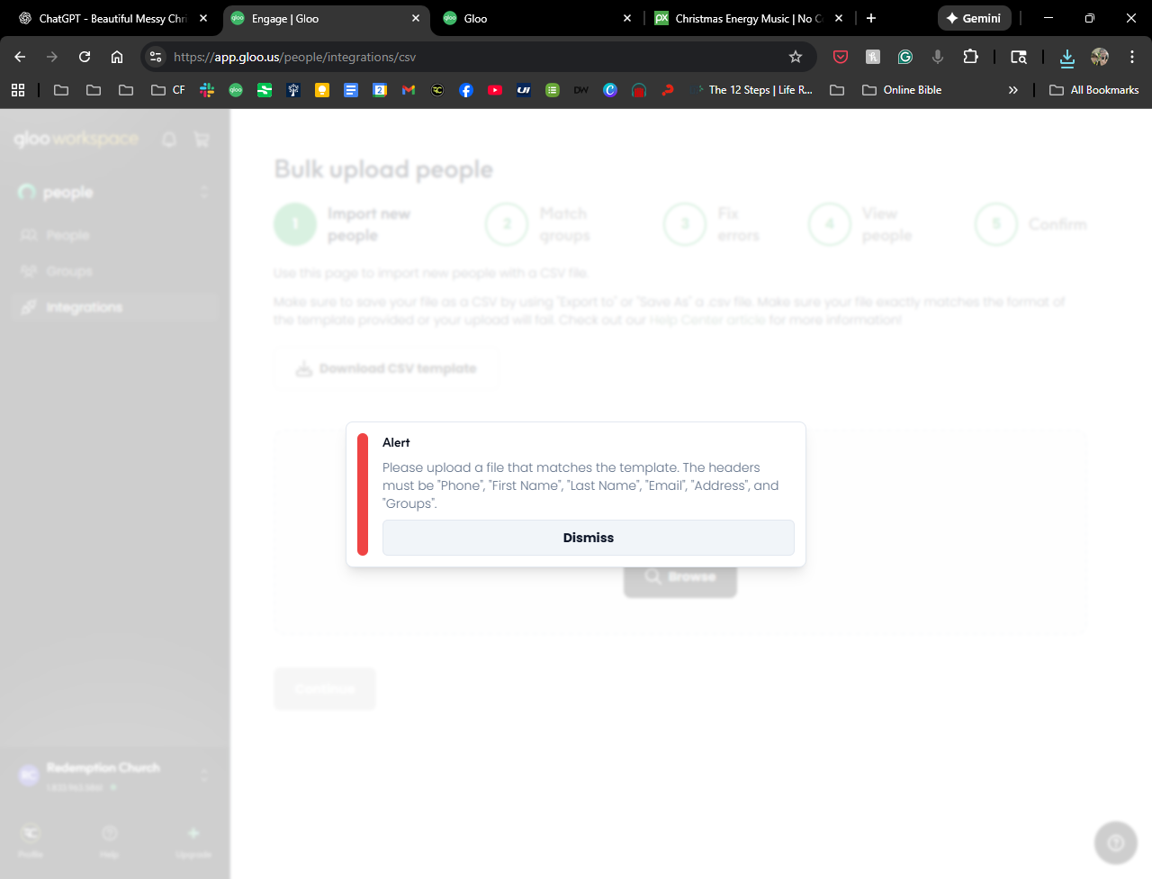Image resolution: width=1152 pixels, height=879 pixels.
Task: Reload the current page
Action: point(85,57)
